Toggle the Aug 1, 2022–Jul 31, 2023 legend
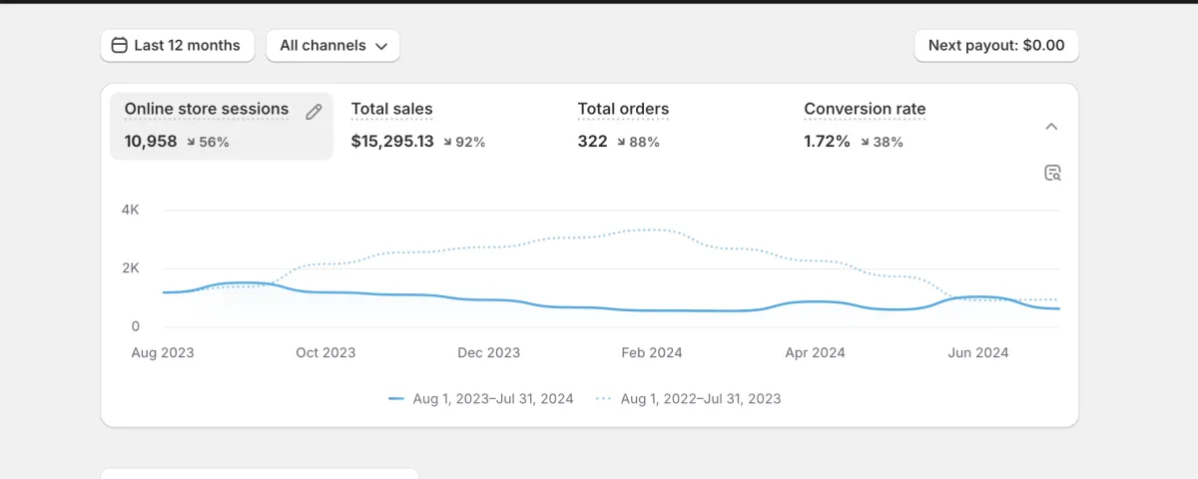 click(689, 398)
